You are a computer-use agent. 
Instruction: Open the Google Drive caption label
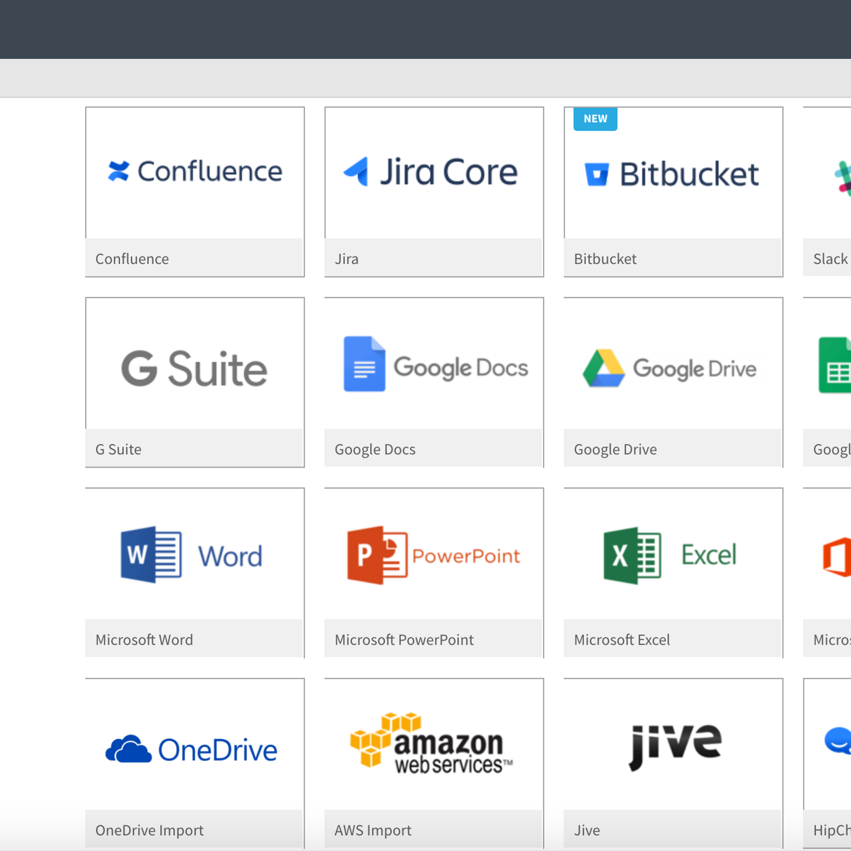(x=615, y=449)
